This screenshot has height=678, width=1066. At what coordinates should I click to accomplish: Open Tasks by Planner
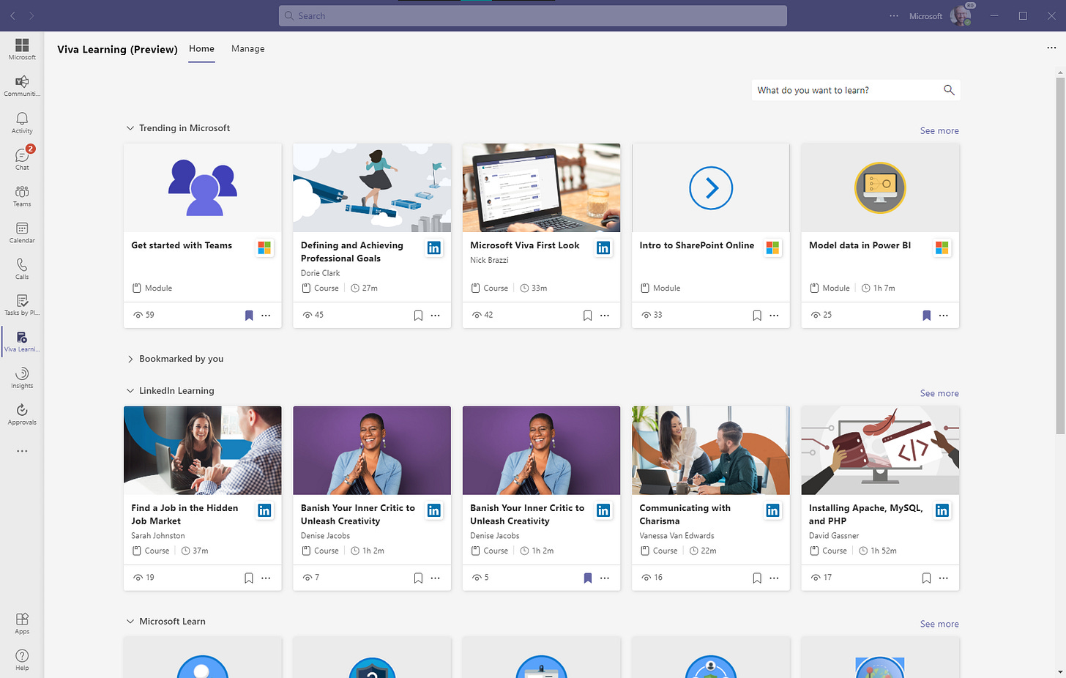[x=21, y=304]
